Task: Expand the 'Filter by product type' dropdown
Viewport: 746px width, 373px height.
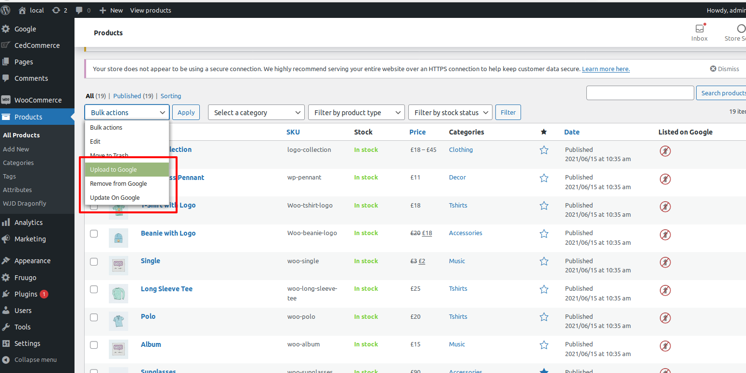Action: click(x=357, y=112)
